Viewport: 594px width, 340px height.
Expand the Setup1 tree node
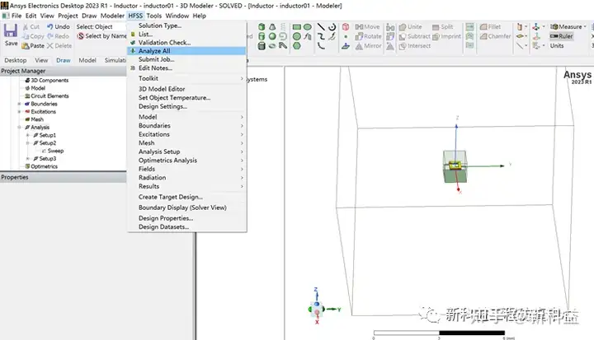coord(27,135)
